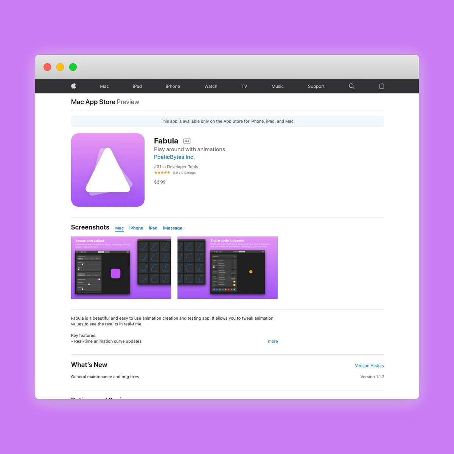Click the Fabula app icon
454x454 pixels.
[108, 170]
